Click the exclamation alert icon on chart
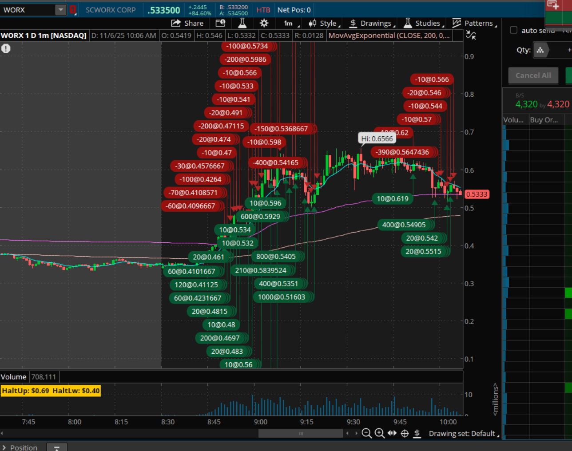This screenshot has width=572, height=451. (x=6, y=48)
